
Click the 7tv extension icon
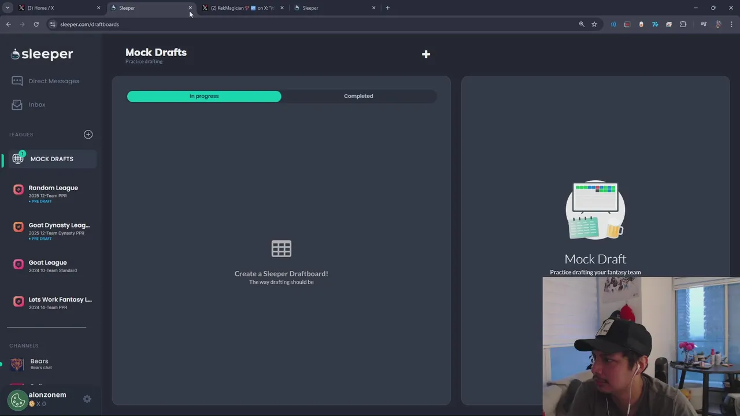pyautogui.click(x=655, y=24)
